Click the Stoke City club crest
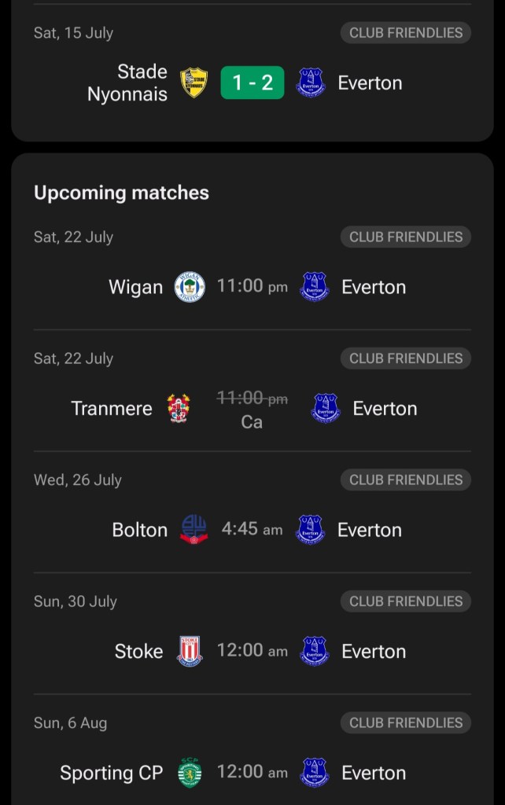This screenshot has height=805, width=505. 190,652
